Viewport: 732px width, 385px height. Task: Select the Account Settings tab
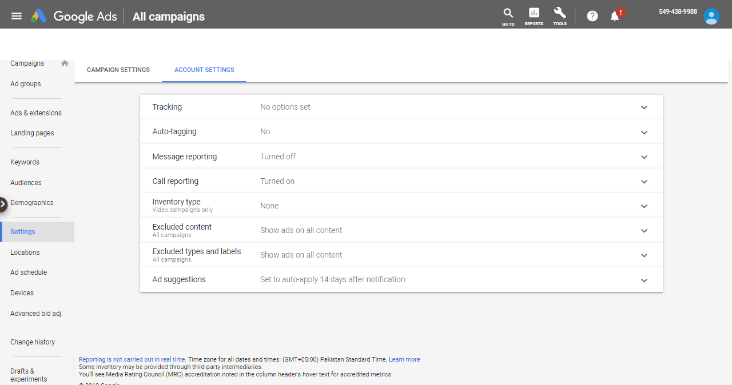tap(204, 70)
